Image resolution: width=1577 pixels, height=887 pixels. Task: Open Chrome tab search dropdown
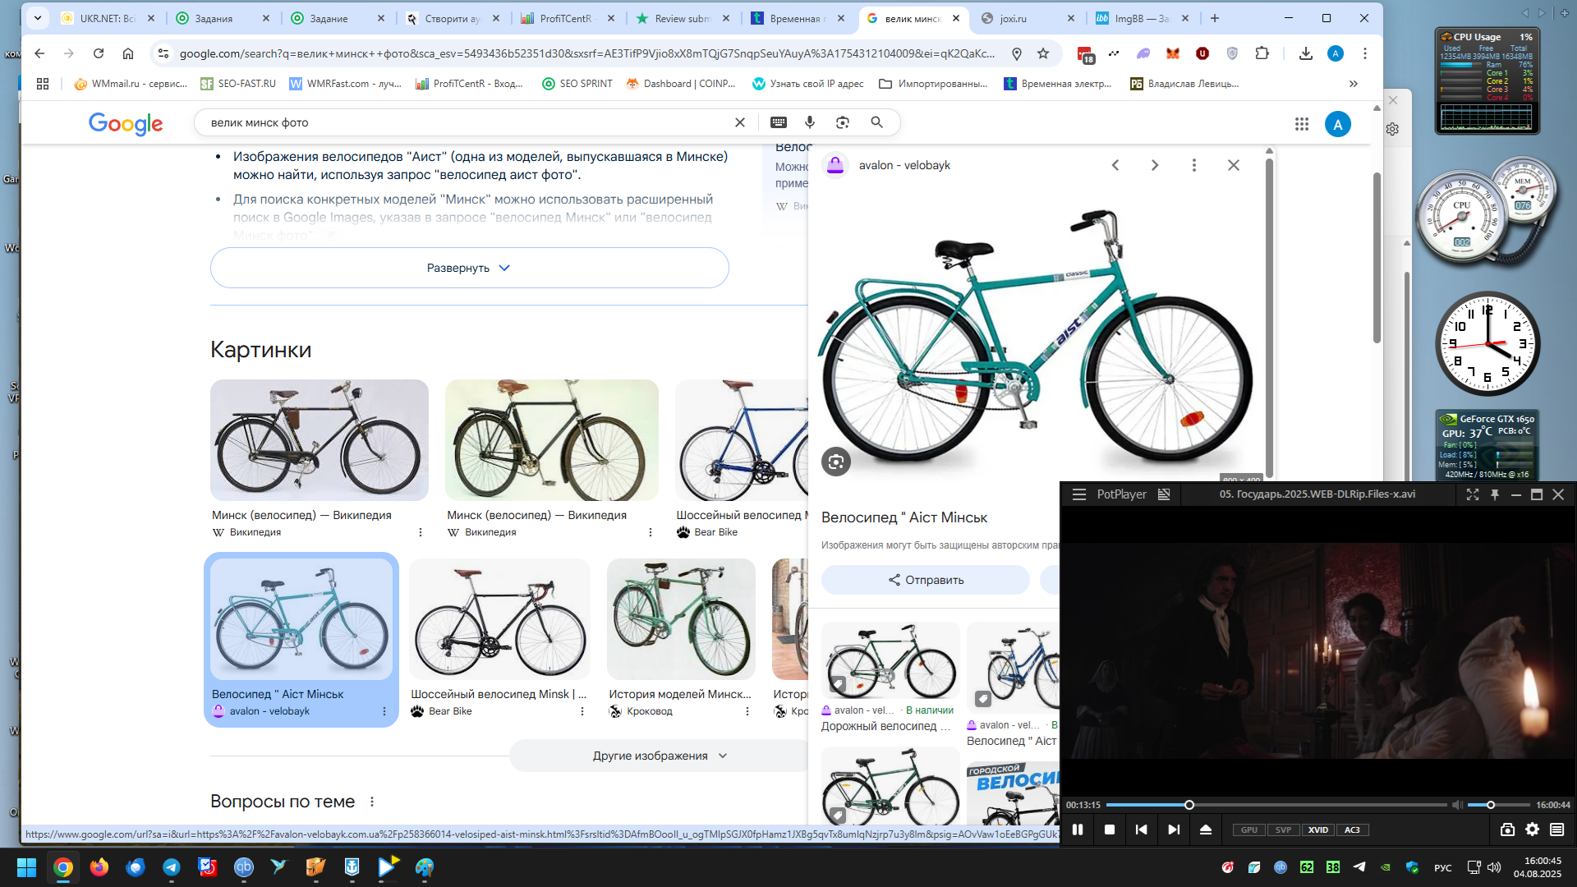pos(38,18)
